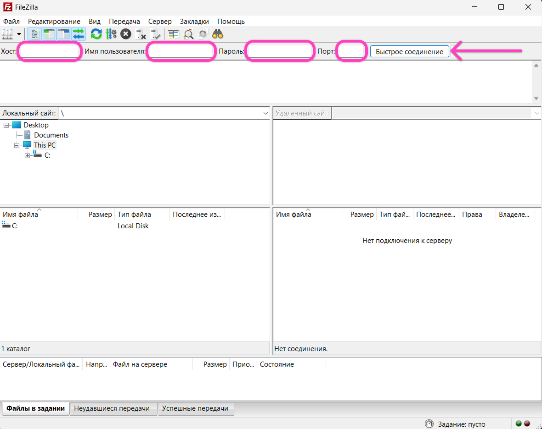Open the Локальный сайт path dropdown
The width and height of the screenshot is (542, 429).
coord(265,113)
